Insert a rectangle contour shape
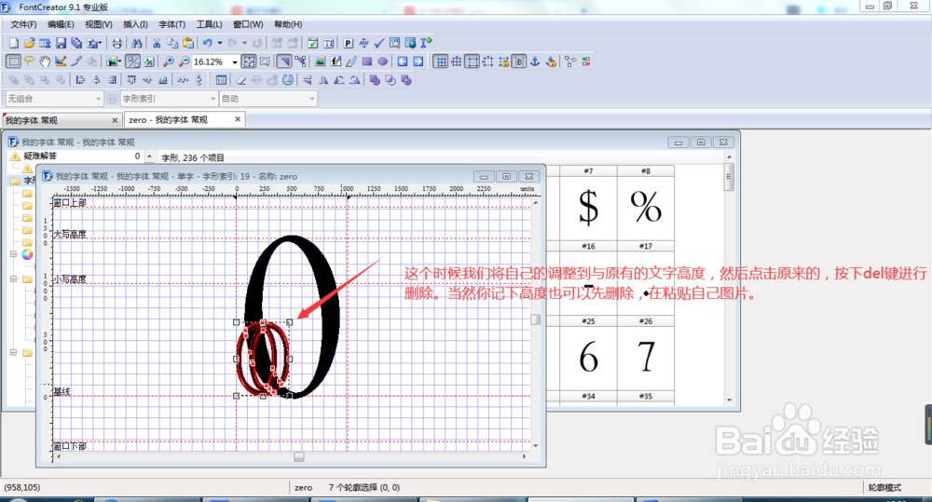 pos(366,61)
